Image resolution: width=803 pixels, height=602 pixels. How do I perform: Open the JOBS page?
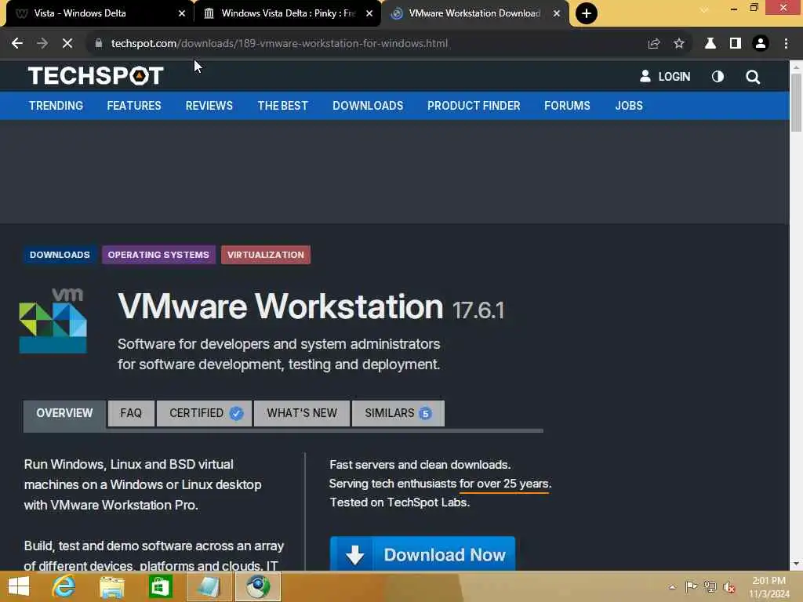629,106
